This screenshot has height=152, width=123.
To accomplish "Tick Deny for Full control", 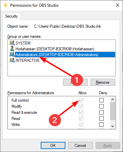I will coord(101,100).
